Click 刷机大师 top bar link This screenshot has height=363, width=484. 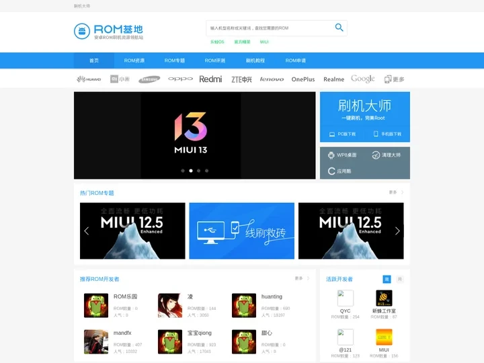point(82,6)
